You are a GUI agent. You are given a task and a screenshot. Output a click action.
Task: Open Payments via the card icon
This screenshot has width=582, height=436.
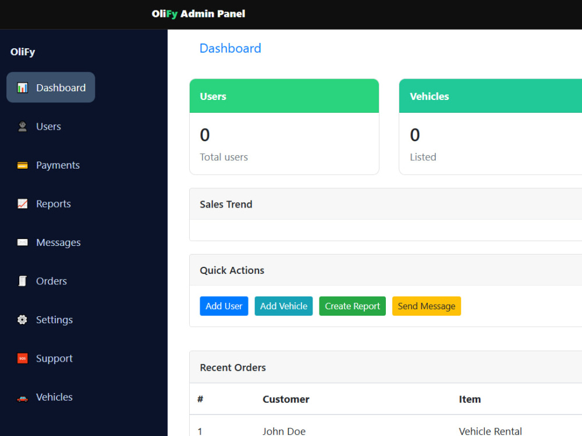(22, 165)
